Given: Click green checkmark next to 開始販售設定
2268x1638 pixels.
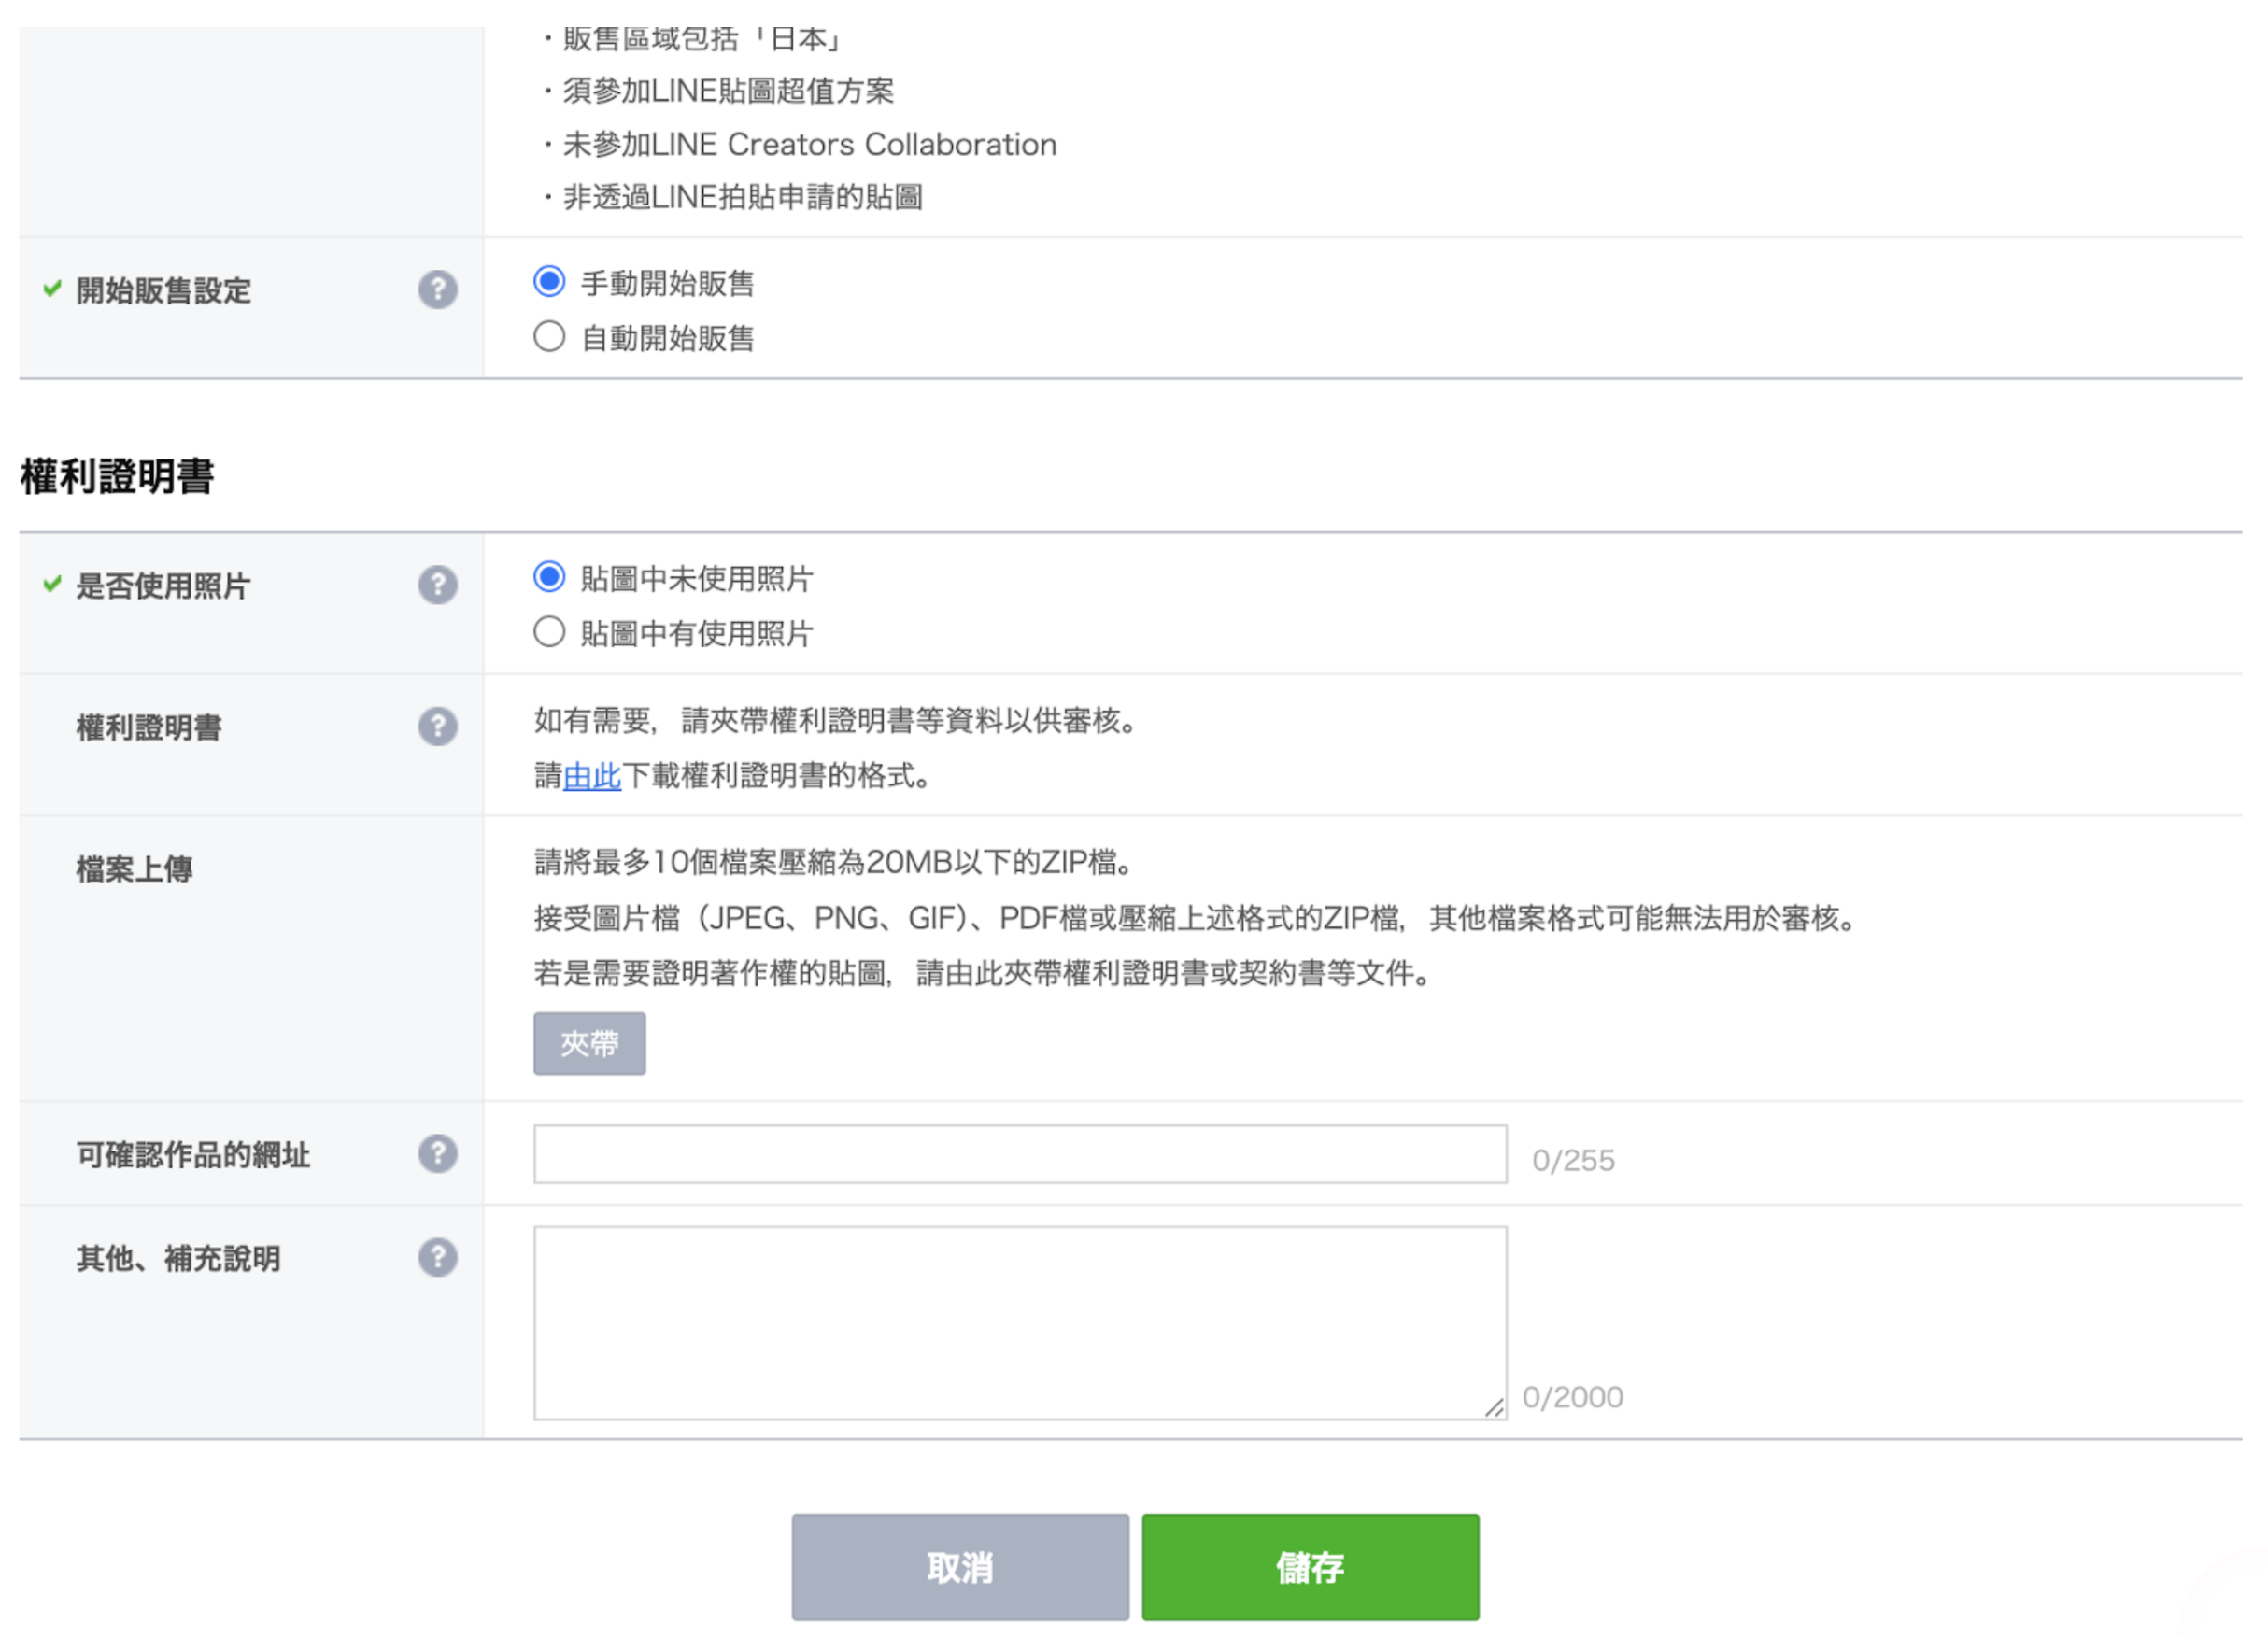Looking at the screenshot, I should tap(52, 290).
